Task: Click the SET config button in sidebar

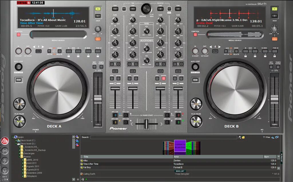Action: (x=5, y=177)
